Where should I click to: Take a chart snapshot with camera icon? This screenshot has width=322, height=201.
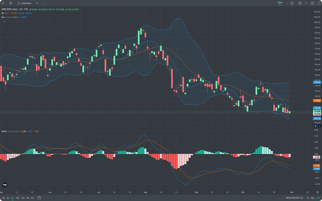(x=312, y=3)
